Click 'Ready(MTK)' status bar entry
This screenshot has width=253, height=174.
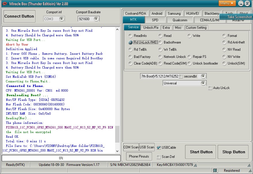[x=15, y=165]
